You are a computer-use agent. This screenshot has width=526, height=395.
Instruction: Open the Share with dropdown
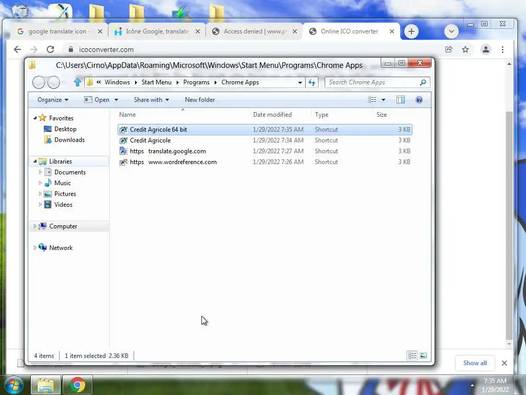click(x=152, y=100)
